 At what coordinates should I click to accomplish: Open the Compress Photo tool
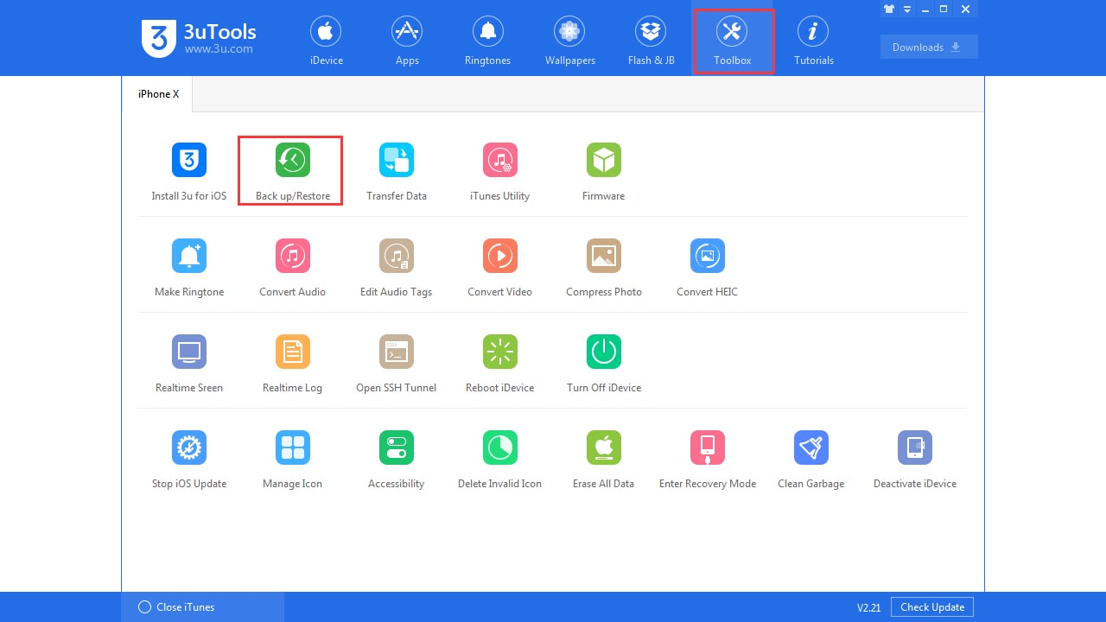(x=604, y=268)
